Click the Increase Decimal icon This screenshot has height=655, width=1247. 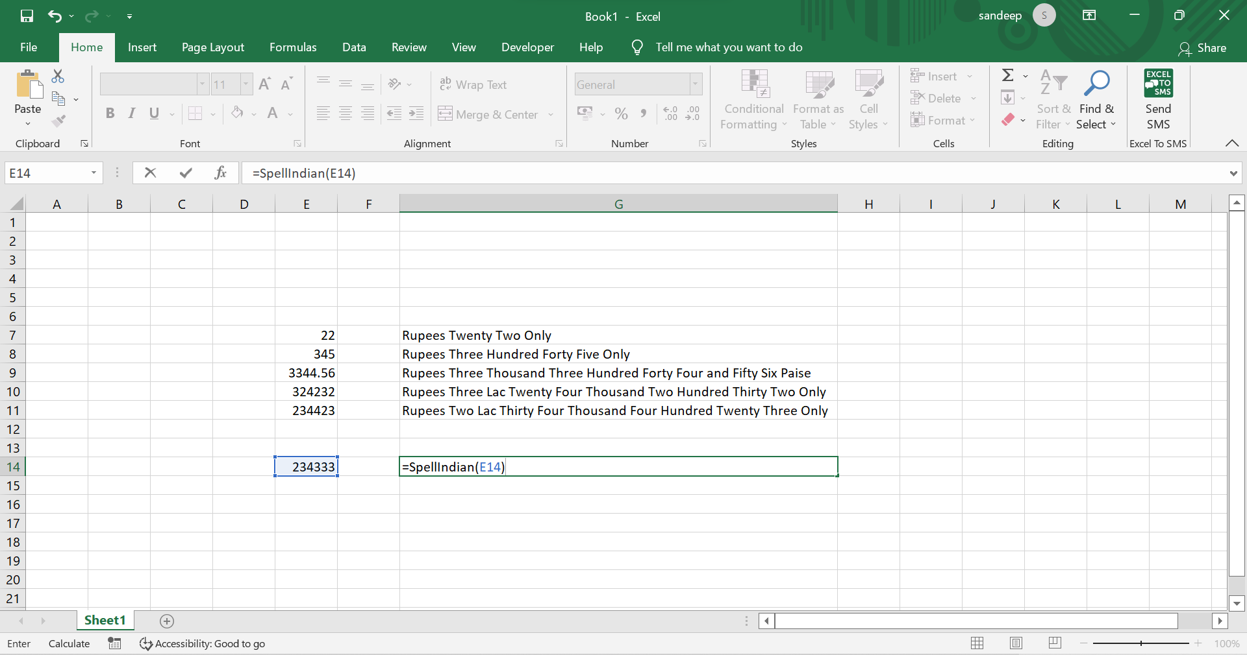671,113
